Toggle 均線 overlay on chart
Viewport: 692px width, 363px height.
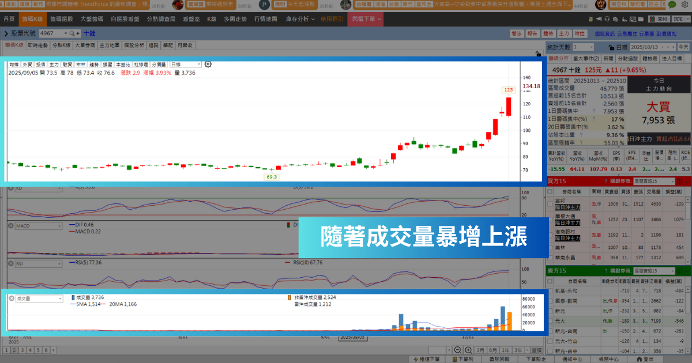14,65
